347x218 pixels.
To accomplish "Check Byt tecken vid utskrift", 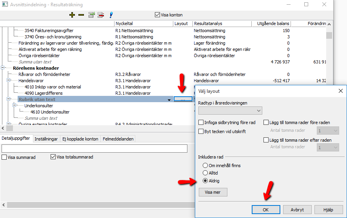I will pyautogui.click(x=201, y=132).
